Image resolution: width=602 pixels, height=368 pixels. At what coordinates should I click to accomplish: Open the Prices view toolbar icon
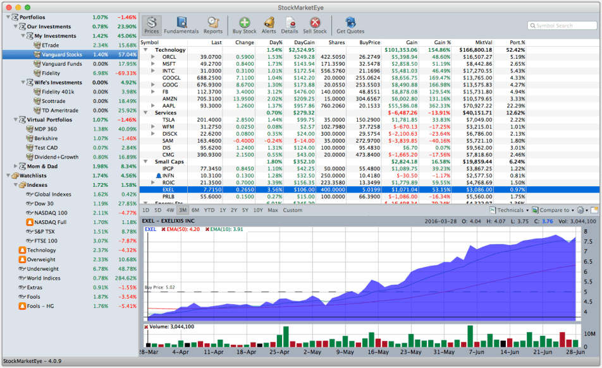pos(152,23)
